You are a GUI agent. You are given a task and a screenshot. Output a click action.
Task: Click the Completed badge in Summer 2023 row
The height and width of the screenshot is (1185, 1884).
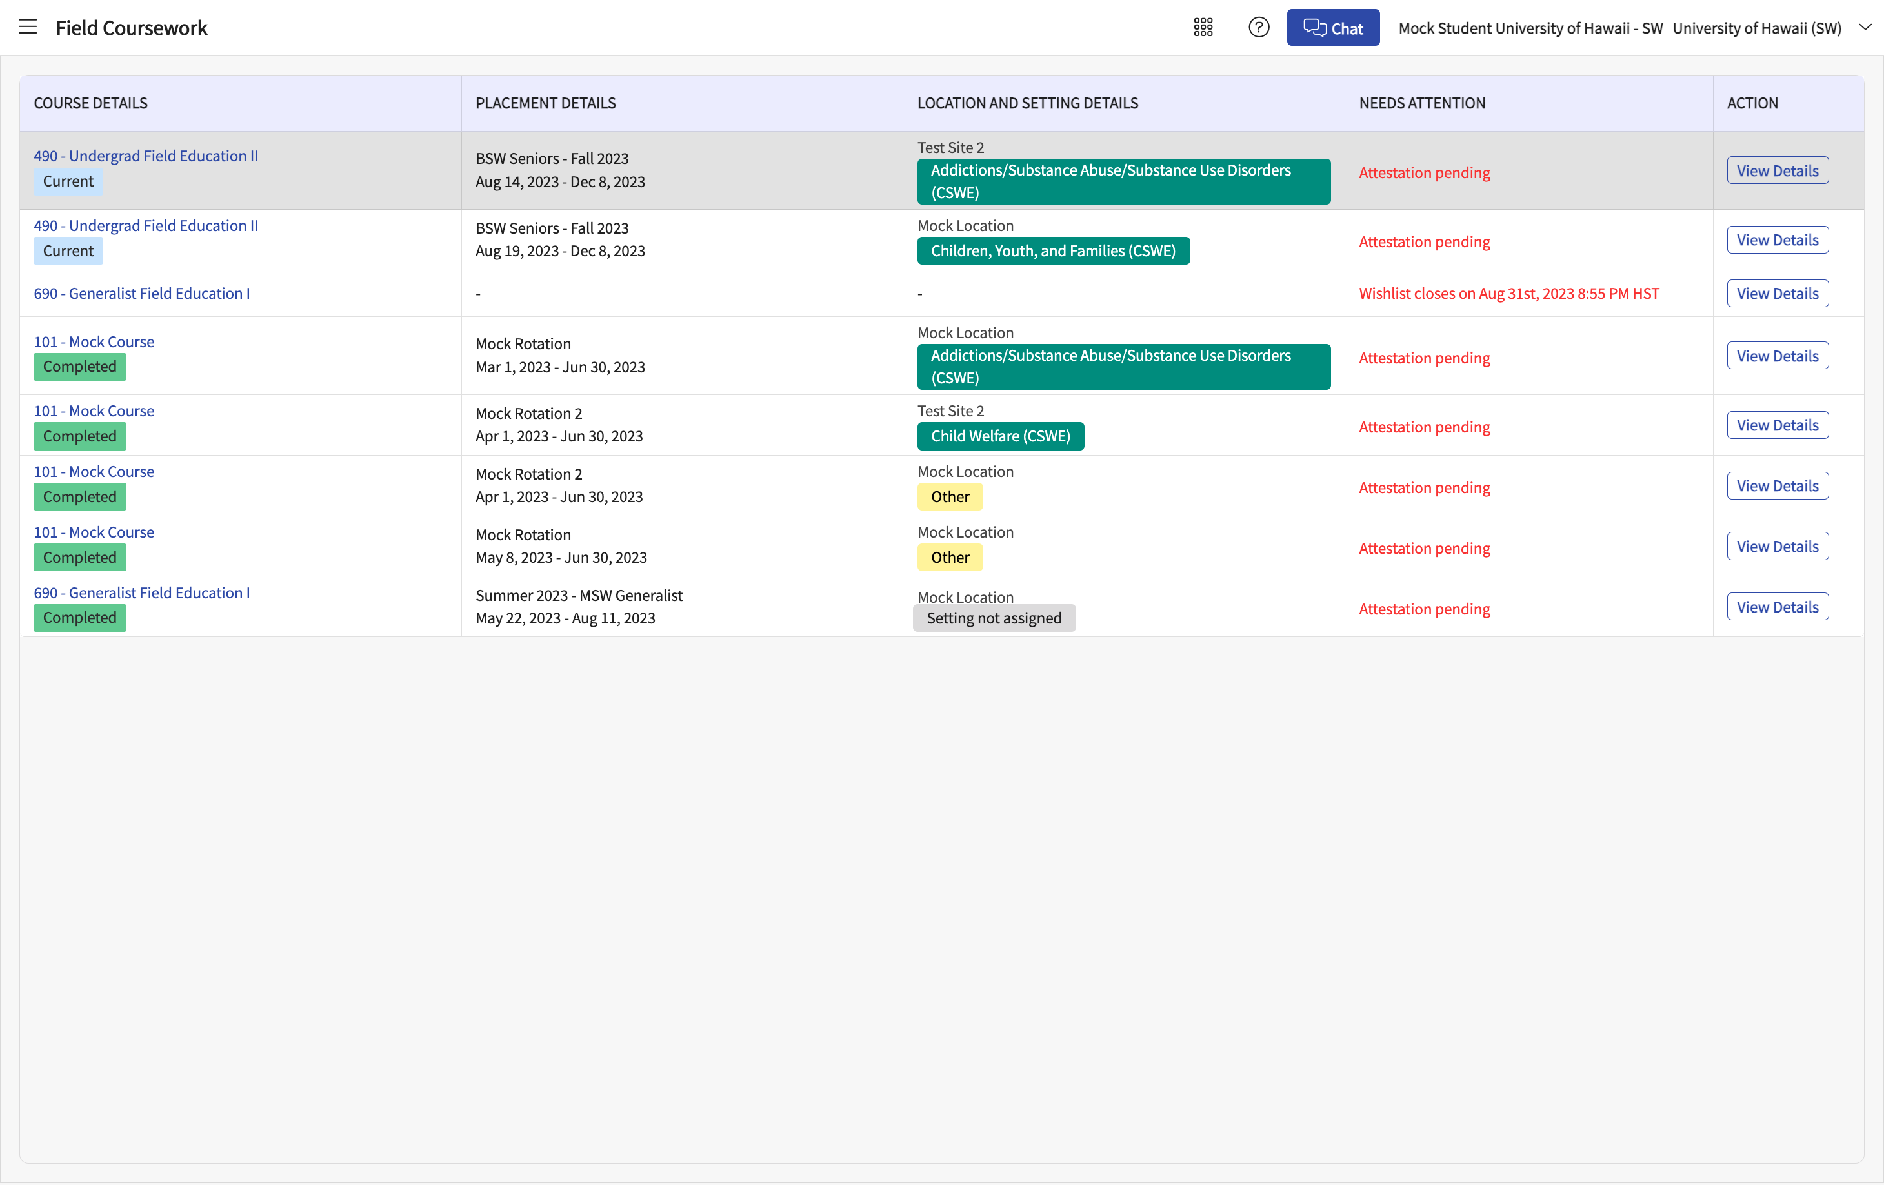point(80,618)
